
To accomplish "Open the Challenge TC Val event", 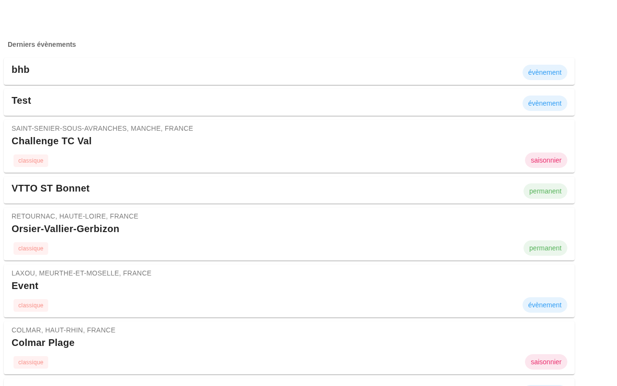I will 52,141.
